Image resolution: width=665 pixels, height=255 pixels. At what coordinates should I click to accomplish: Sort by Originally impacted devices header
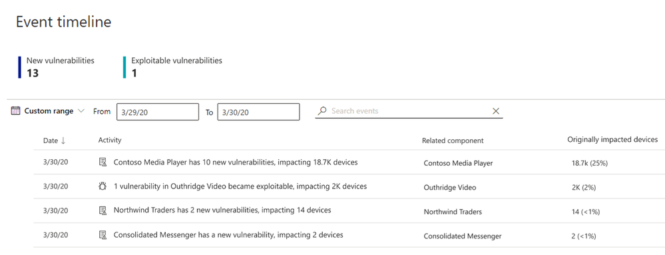pos(612,140)
